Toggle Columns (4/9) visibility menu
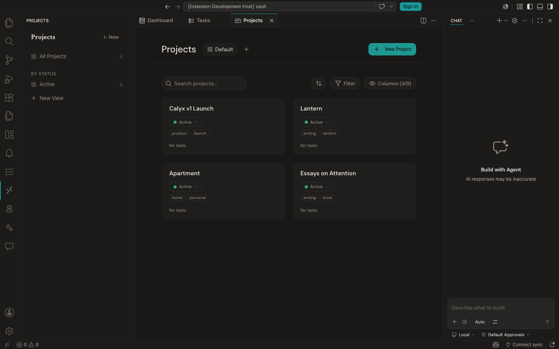Screen dimensions: 559x349 click(x=390, y=83)
